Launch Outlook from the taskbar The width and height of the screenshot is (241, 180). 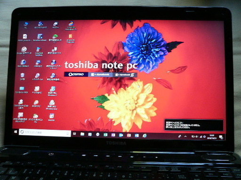tap(121, 135)
